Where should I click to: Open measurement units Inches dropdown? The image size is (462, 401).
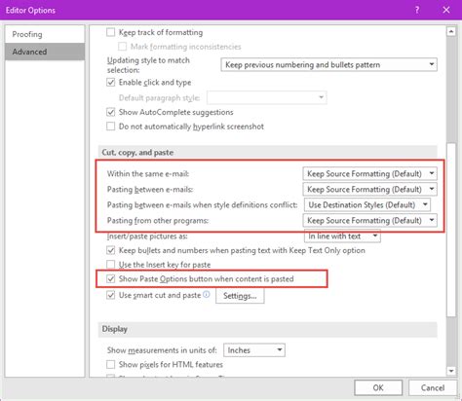click(254, 350)
